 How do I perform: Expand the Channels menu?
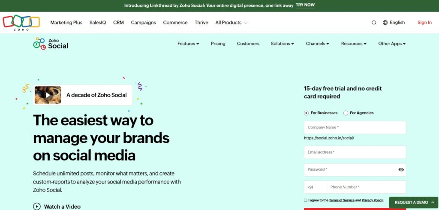[318, 44]
